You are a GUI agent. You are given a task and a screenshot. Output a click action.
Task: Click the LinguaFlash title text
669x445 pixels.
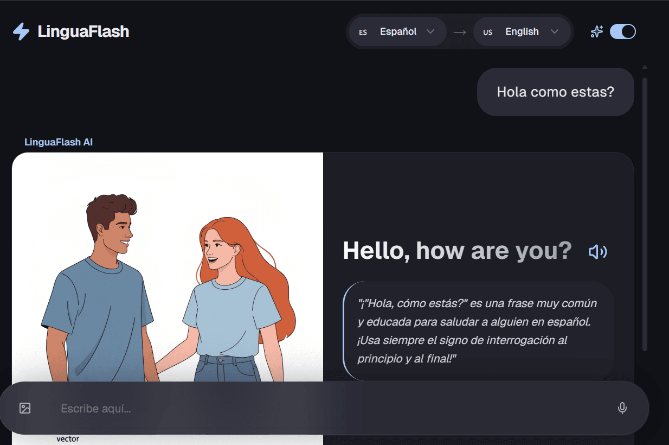coord(83,31)
